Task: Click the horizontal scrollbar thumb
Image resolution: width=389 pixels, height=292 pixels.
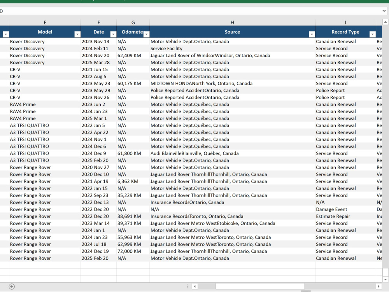Action: coord(260,286)
